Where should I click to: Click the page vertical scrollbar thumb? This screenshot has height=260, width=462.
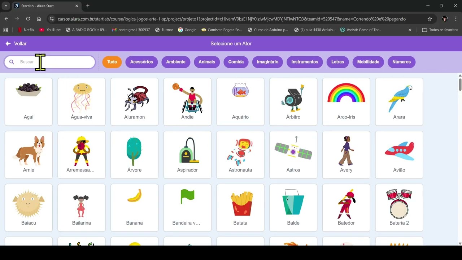460,84
